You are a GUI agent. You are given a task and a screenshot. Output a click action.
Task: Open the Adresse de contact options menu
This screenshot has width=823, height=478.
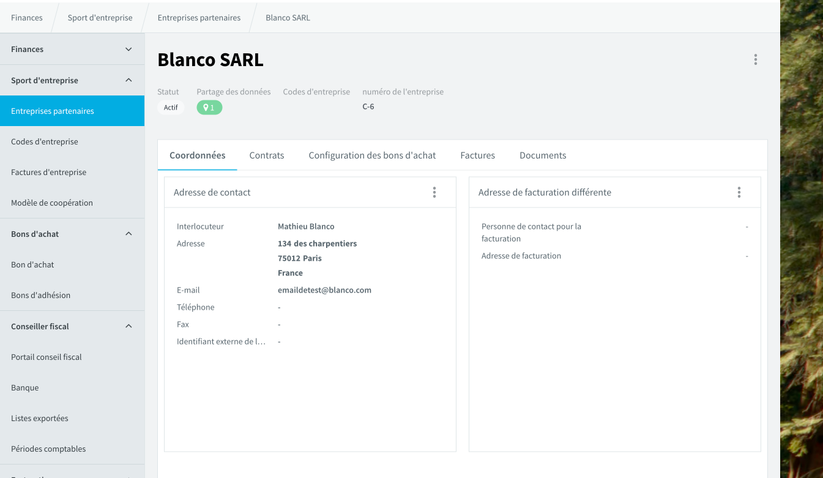click(434, 192)
